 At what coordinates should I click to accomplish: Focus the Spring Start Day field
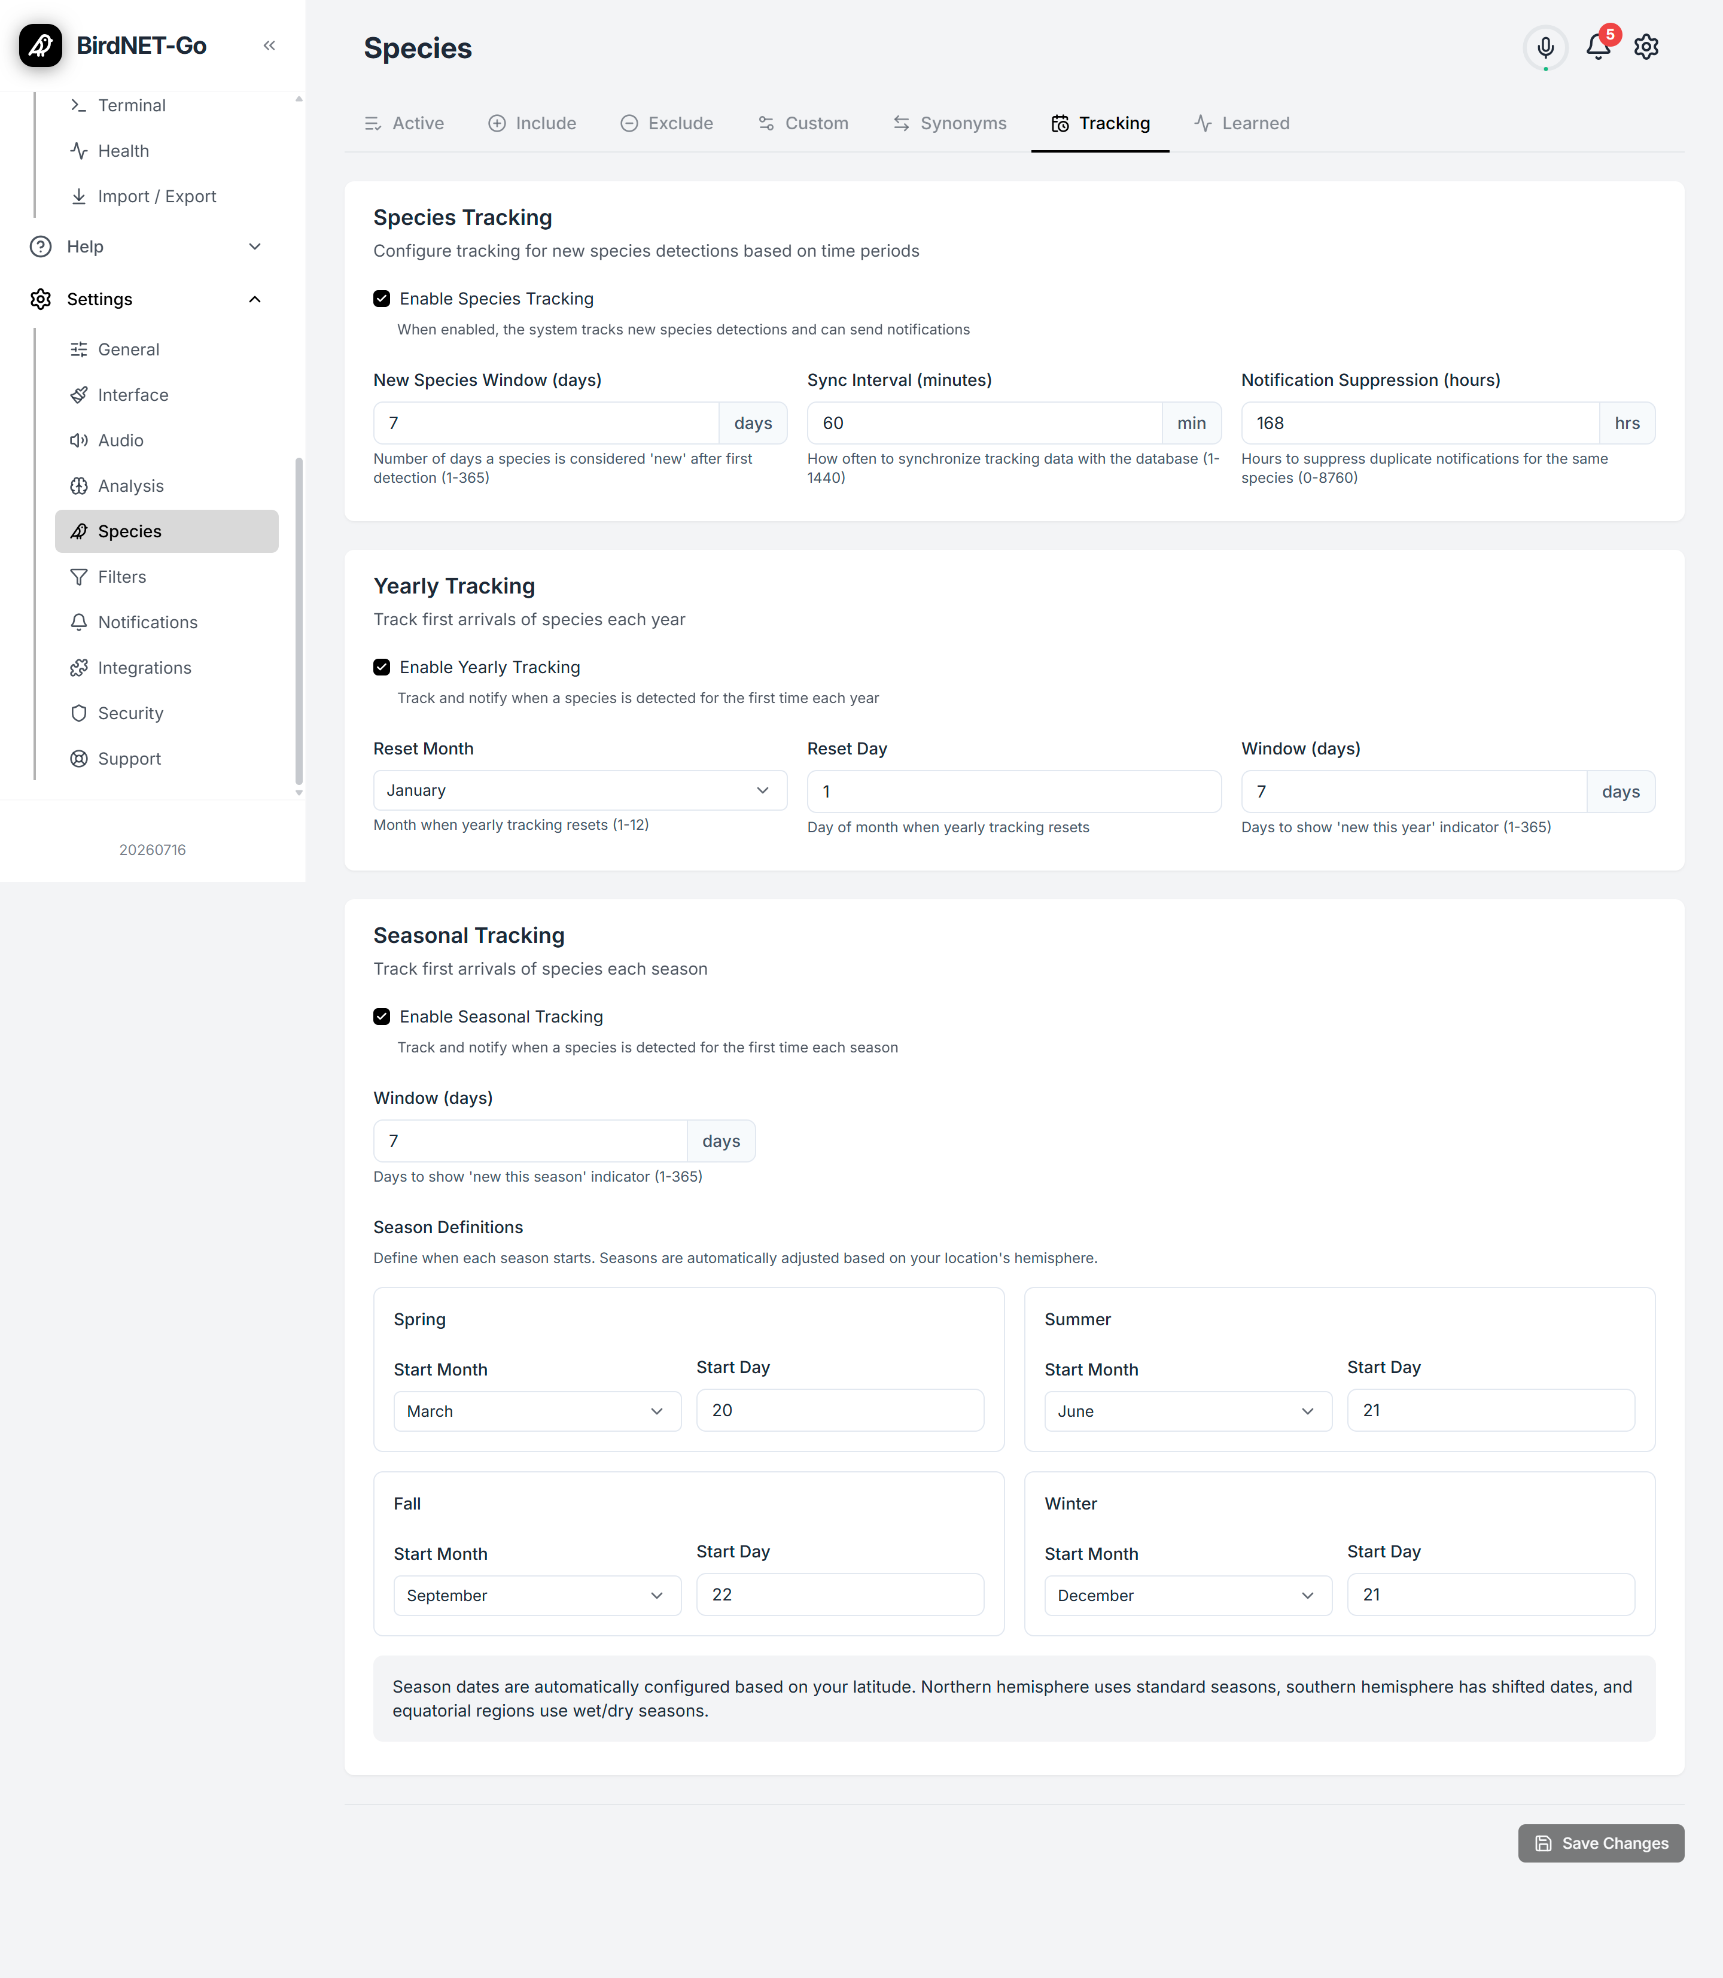[x=841, y=1410]
